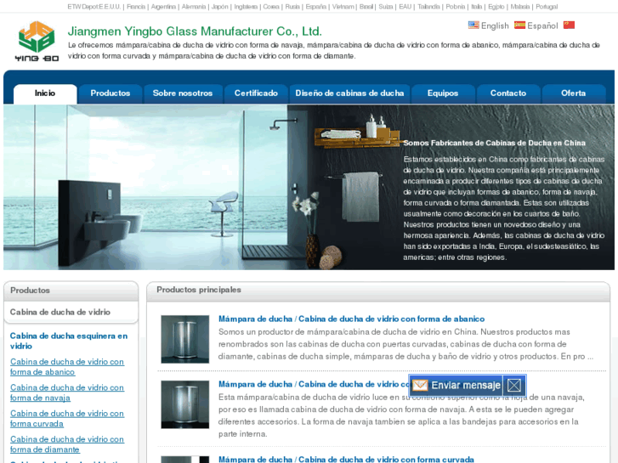Visit the Egipto country link
Viewport: 618px width, 463px height.
(496, 7)
